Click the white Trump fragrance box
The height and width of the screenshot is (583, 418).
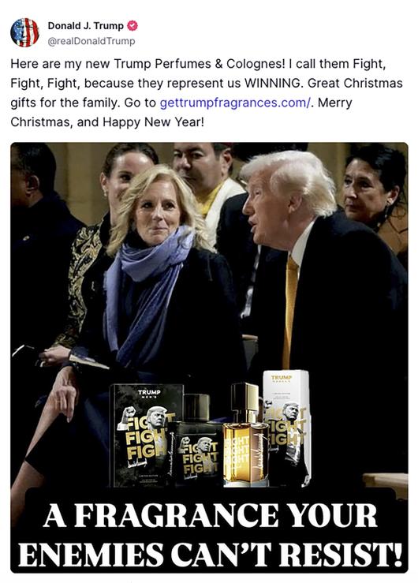(x=288, y=428)
